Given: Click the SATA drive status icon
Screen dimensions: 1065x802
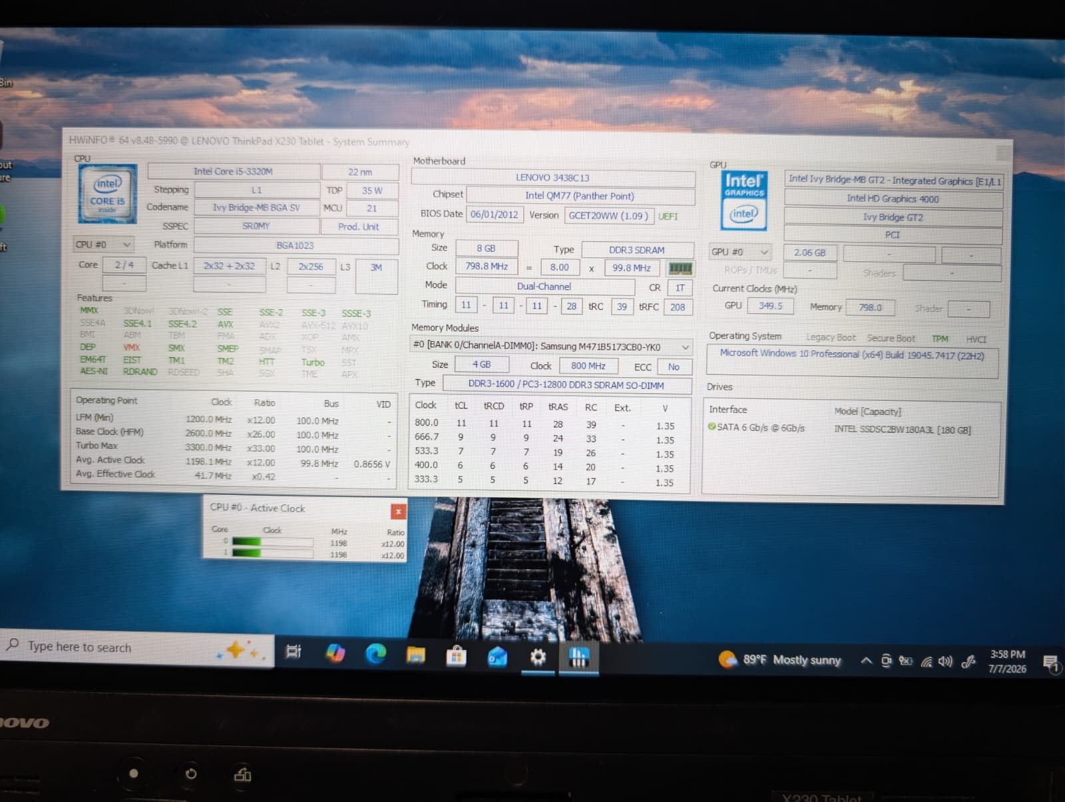Looking at the screenshot, I should coord(712,427).
